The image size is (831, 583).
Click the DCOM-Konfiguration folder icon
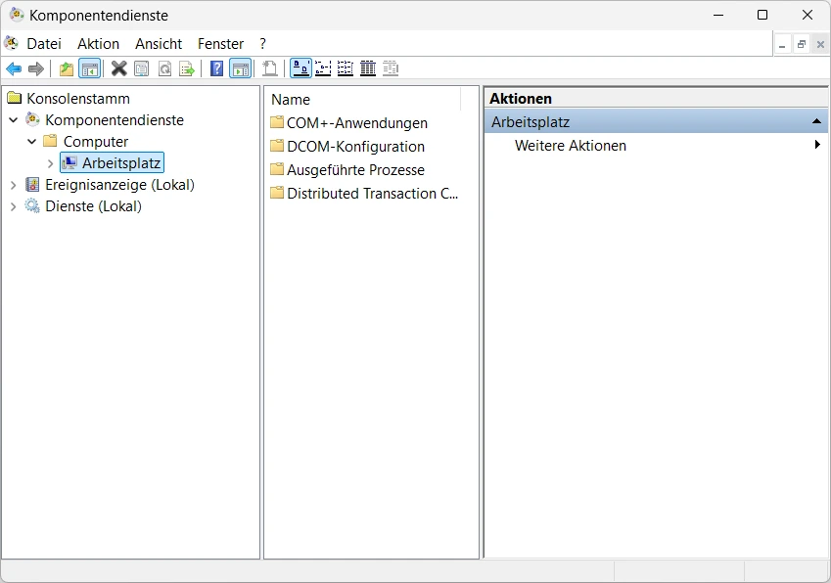click(277, 146)
